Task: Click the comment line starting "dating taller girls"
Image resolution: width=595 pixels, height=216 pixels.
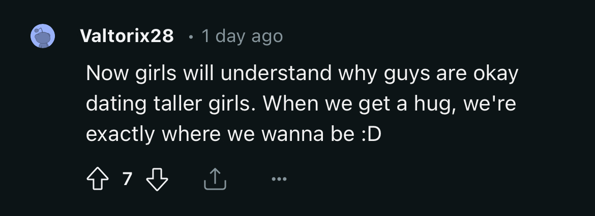Action: click(x=301, y=104)
